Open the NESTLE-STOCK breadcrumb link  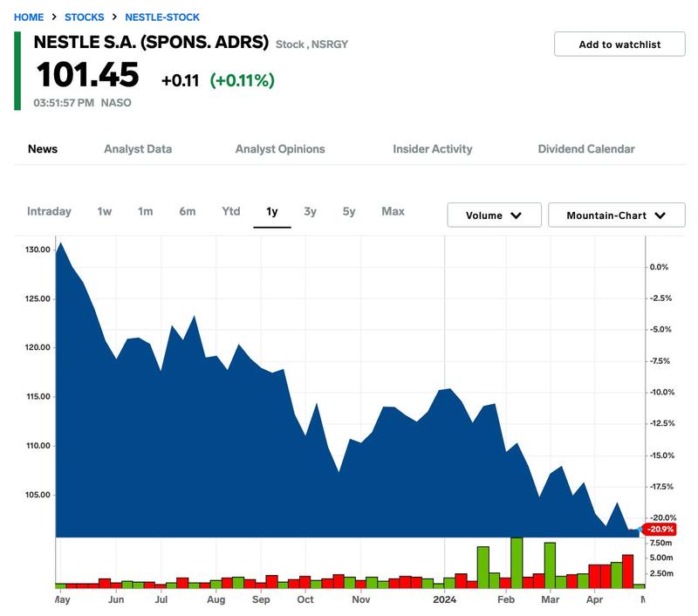[x=162, y=17]
